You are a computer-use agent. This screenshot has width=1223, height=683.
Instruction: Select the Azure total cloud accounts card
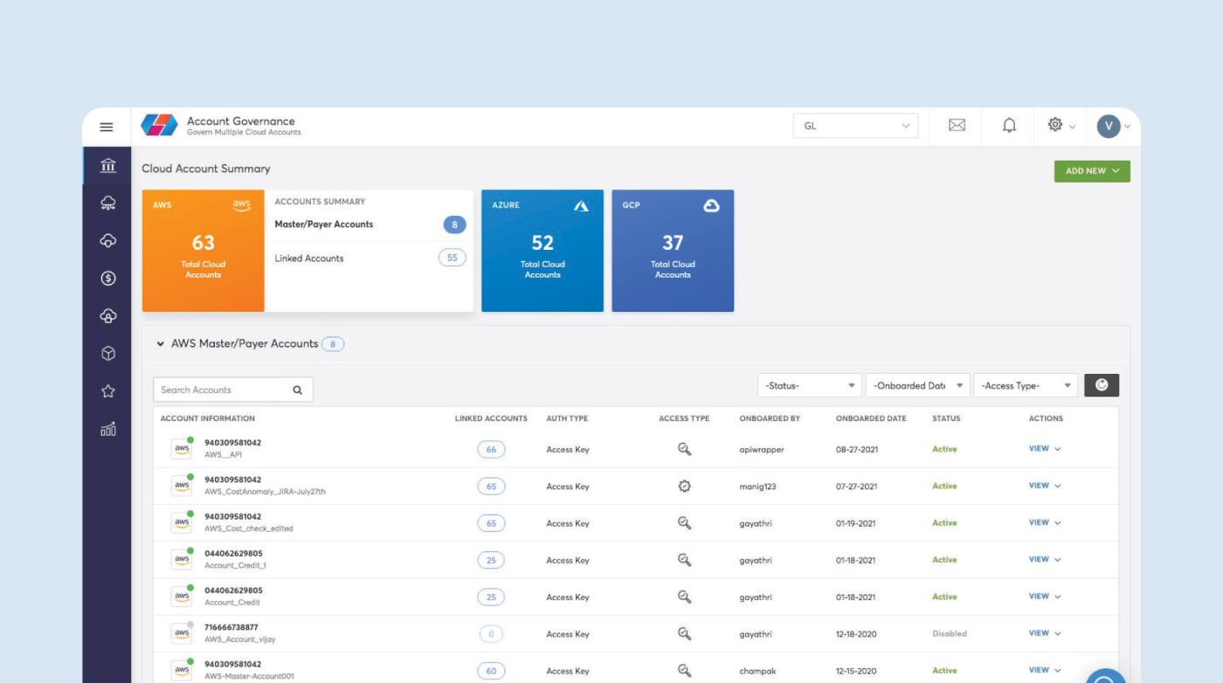(x=542, y=251)
